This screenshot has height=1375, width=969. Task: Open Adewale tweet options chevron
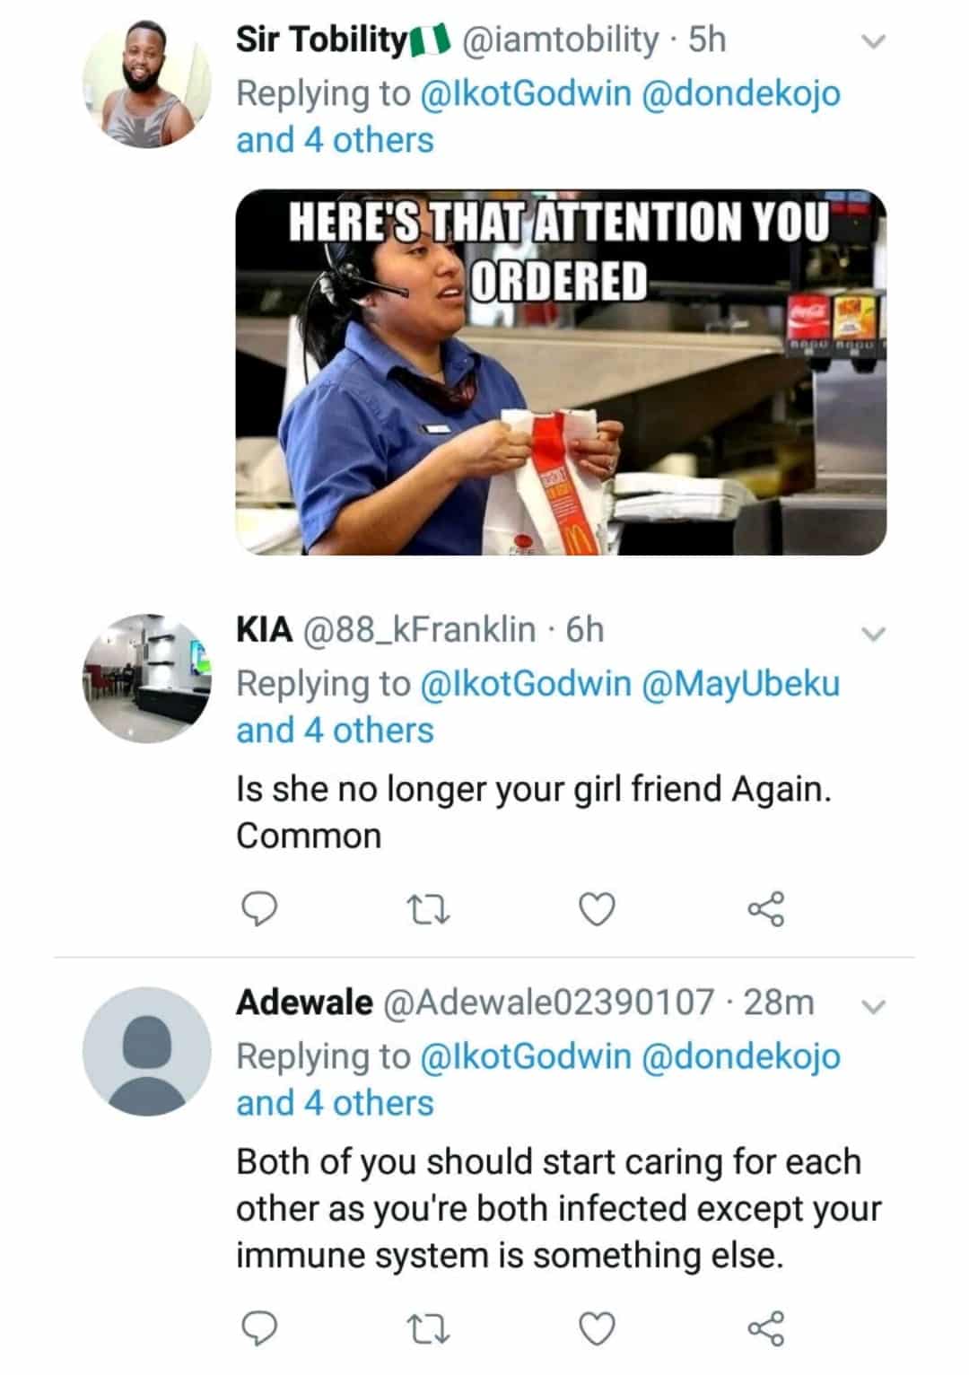872,1006
